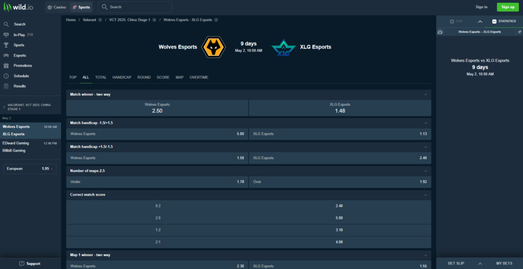Open the MY BETS tab

pos(504,263)
